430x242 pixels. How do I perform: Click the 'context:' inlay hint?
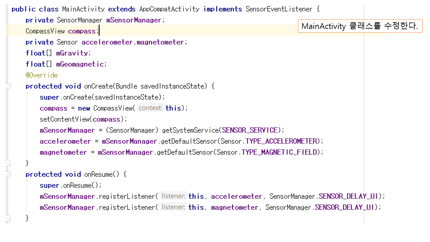click(150, 108)
